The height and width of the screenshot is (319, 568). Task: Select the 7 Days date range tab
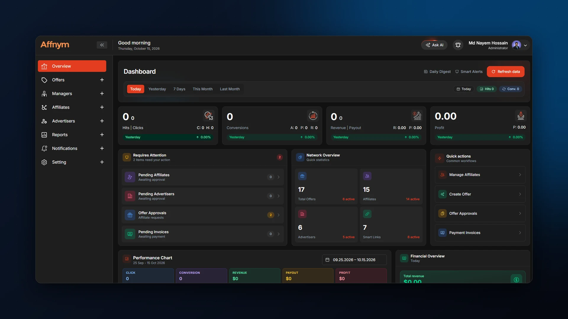coord(179,89)
